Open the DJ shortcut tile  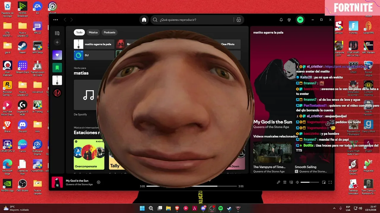94,55
